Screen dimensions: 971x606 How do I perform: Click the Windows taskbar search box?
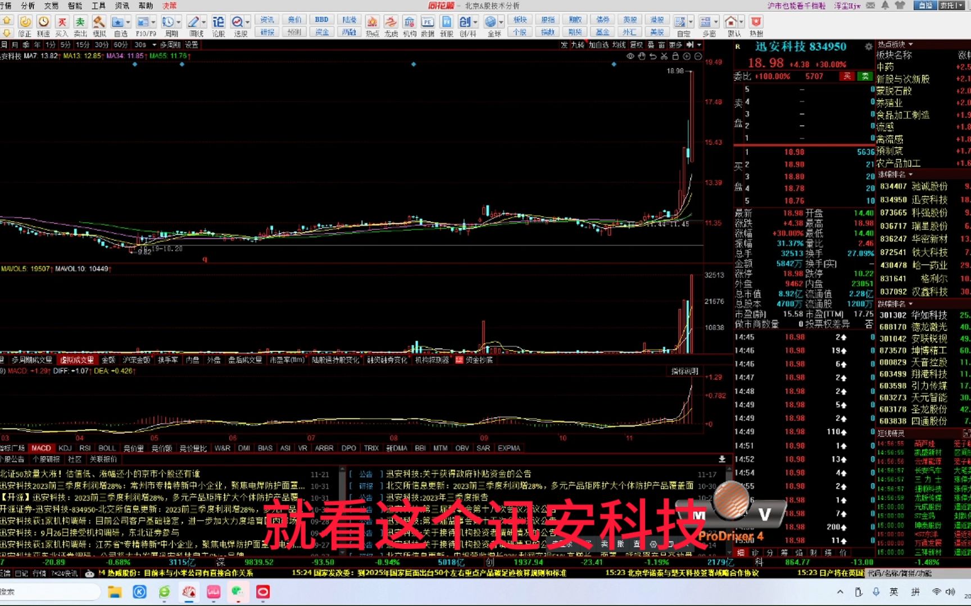[x=49, y=592]
